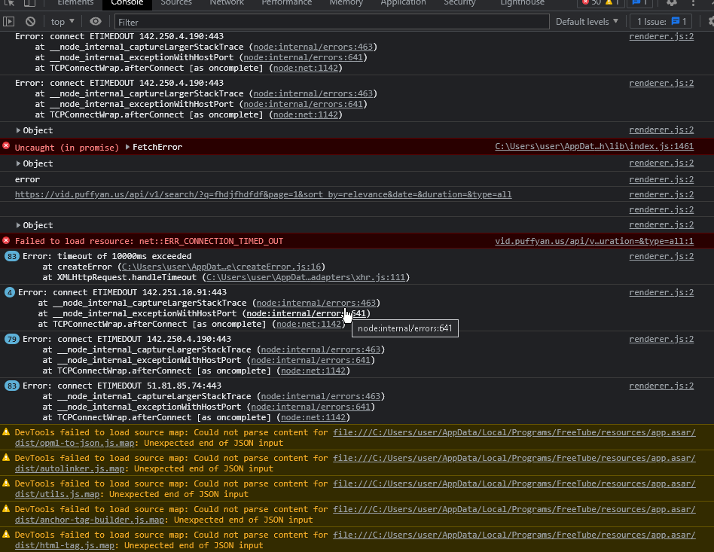Image resolution: width=714 pixels, height=552 pixels.
Task: Go to the Performance tab
Action: [x=287, y=2]
